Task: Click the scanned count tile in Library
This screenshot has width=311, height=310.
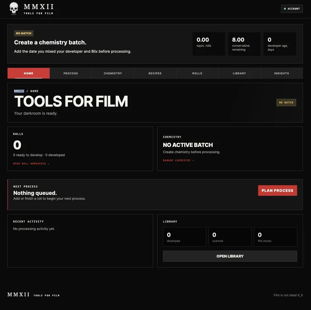Action: coord(230,237)
